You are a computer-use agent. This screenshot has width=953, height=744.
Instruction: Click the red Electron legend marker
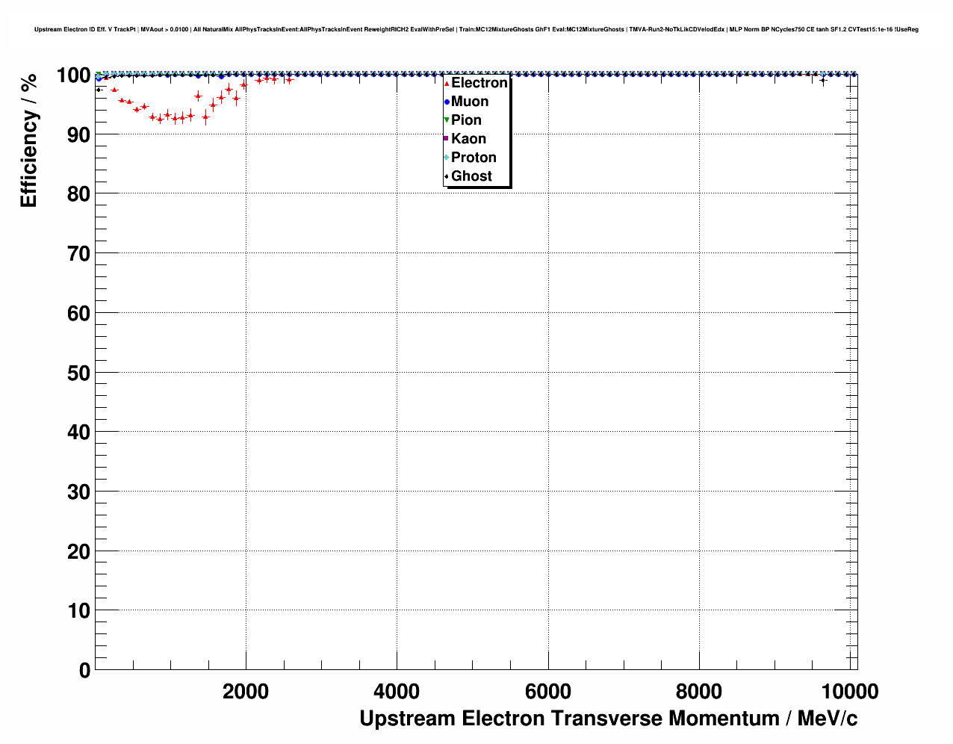tap(447, 84)
